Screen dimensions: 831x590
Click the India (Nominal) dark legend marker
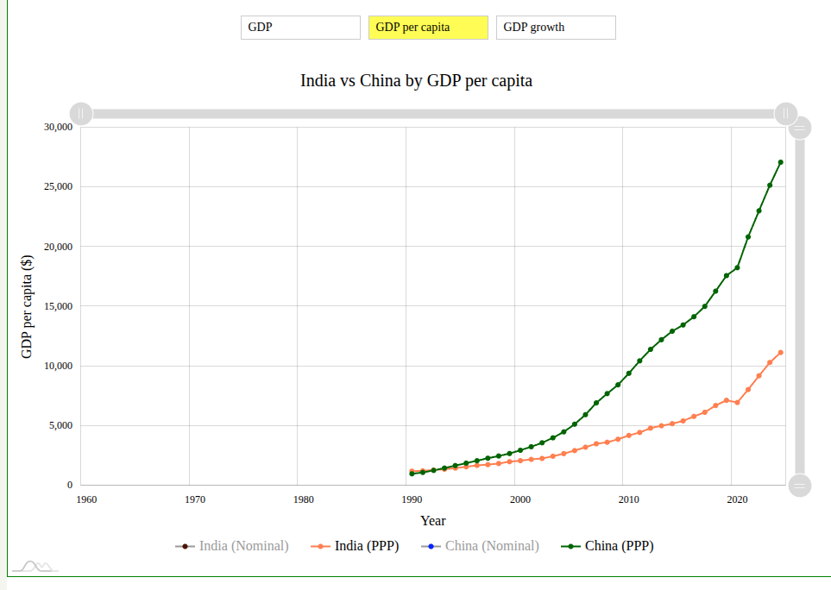coord(185,547)
